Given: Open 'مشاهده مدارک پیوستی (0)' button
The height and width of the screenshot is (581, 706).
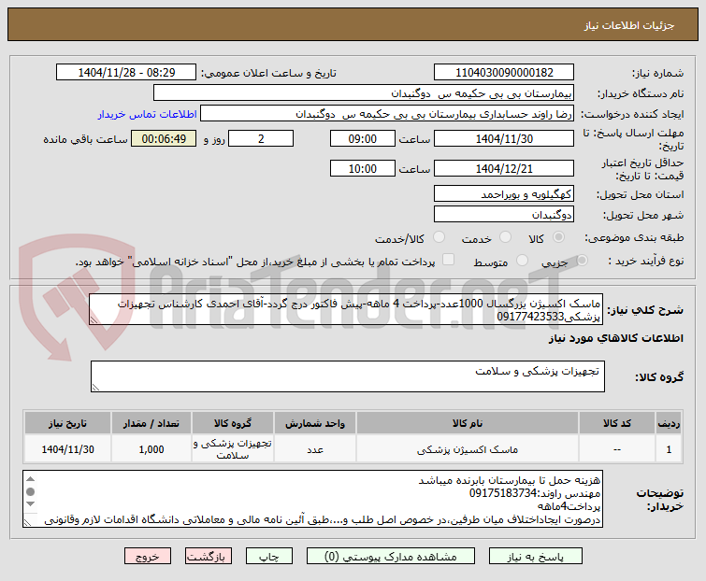Looking at the screenshot, I should (390, 557).
